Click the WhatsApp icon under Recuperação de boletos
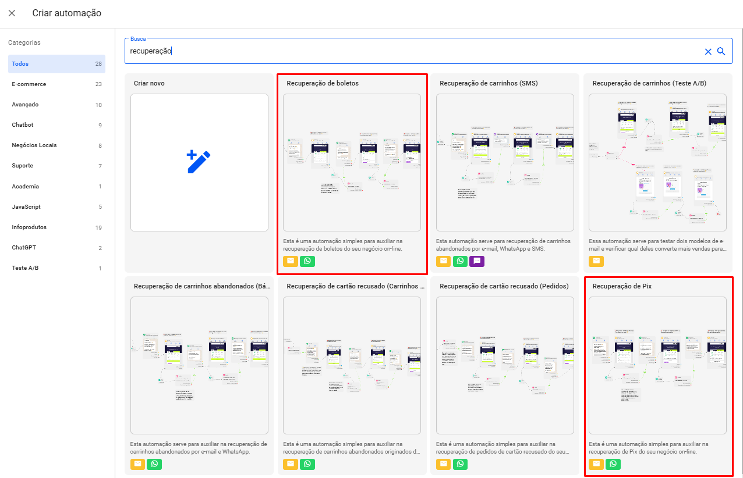 click(x=307, y=261)
